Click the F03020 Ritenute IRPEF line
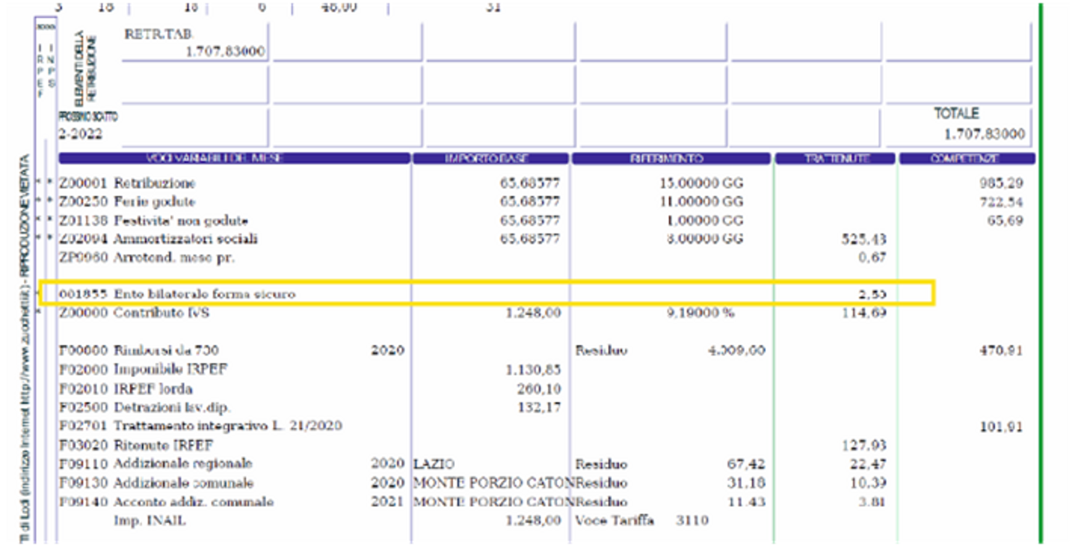1081x550 pixels. click(136, 445)
